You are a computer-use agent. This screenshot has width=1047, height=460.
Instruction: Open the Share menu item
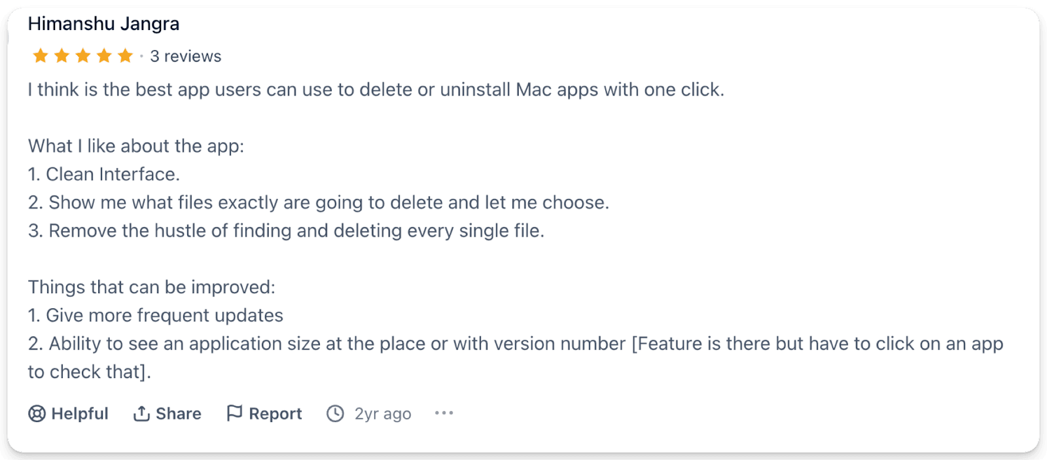167,413
